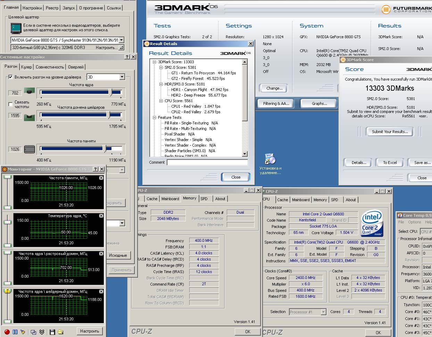The width and height of the screenshot is (432, 337).
Task: Click Настроить in the Мониторинг window
Action: tap(90, 331)
